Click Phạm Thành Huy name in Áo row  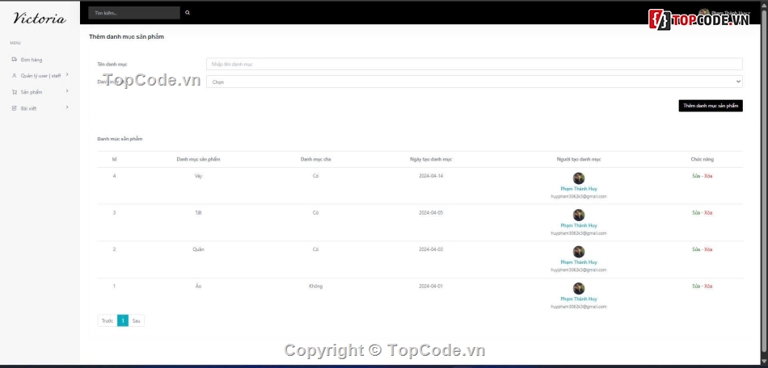click(x=579, y=299)
